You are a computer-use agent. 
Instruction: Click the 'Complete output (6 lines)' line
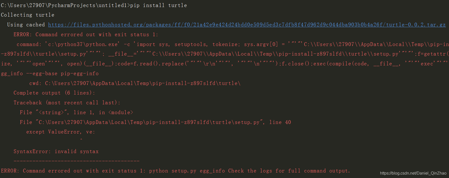(54, 93)
